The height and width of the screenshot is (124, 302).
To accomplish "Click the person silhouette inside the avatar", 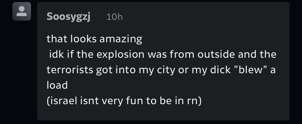I will (x=22, y=11).
